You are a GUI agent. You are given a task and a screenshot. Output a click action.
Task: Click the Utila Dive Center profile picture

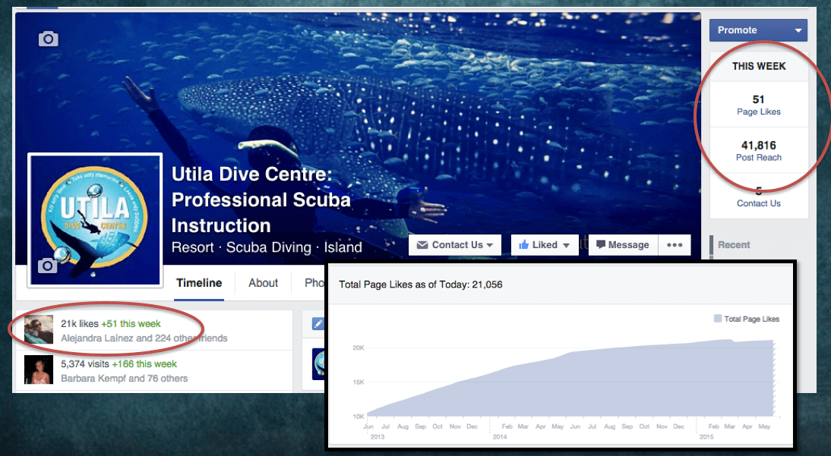(96, 220)
